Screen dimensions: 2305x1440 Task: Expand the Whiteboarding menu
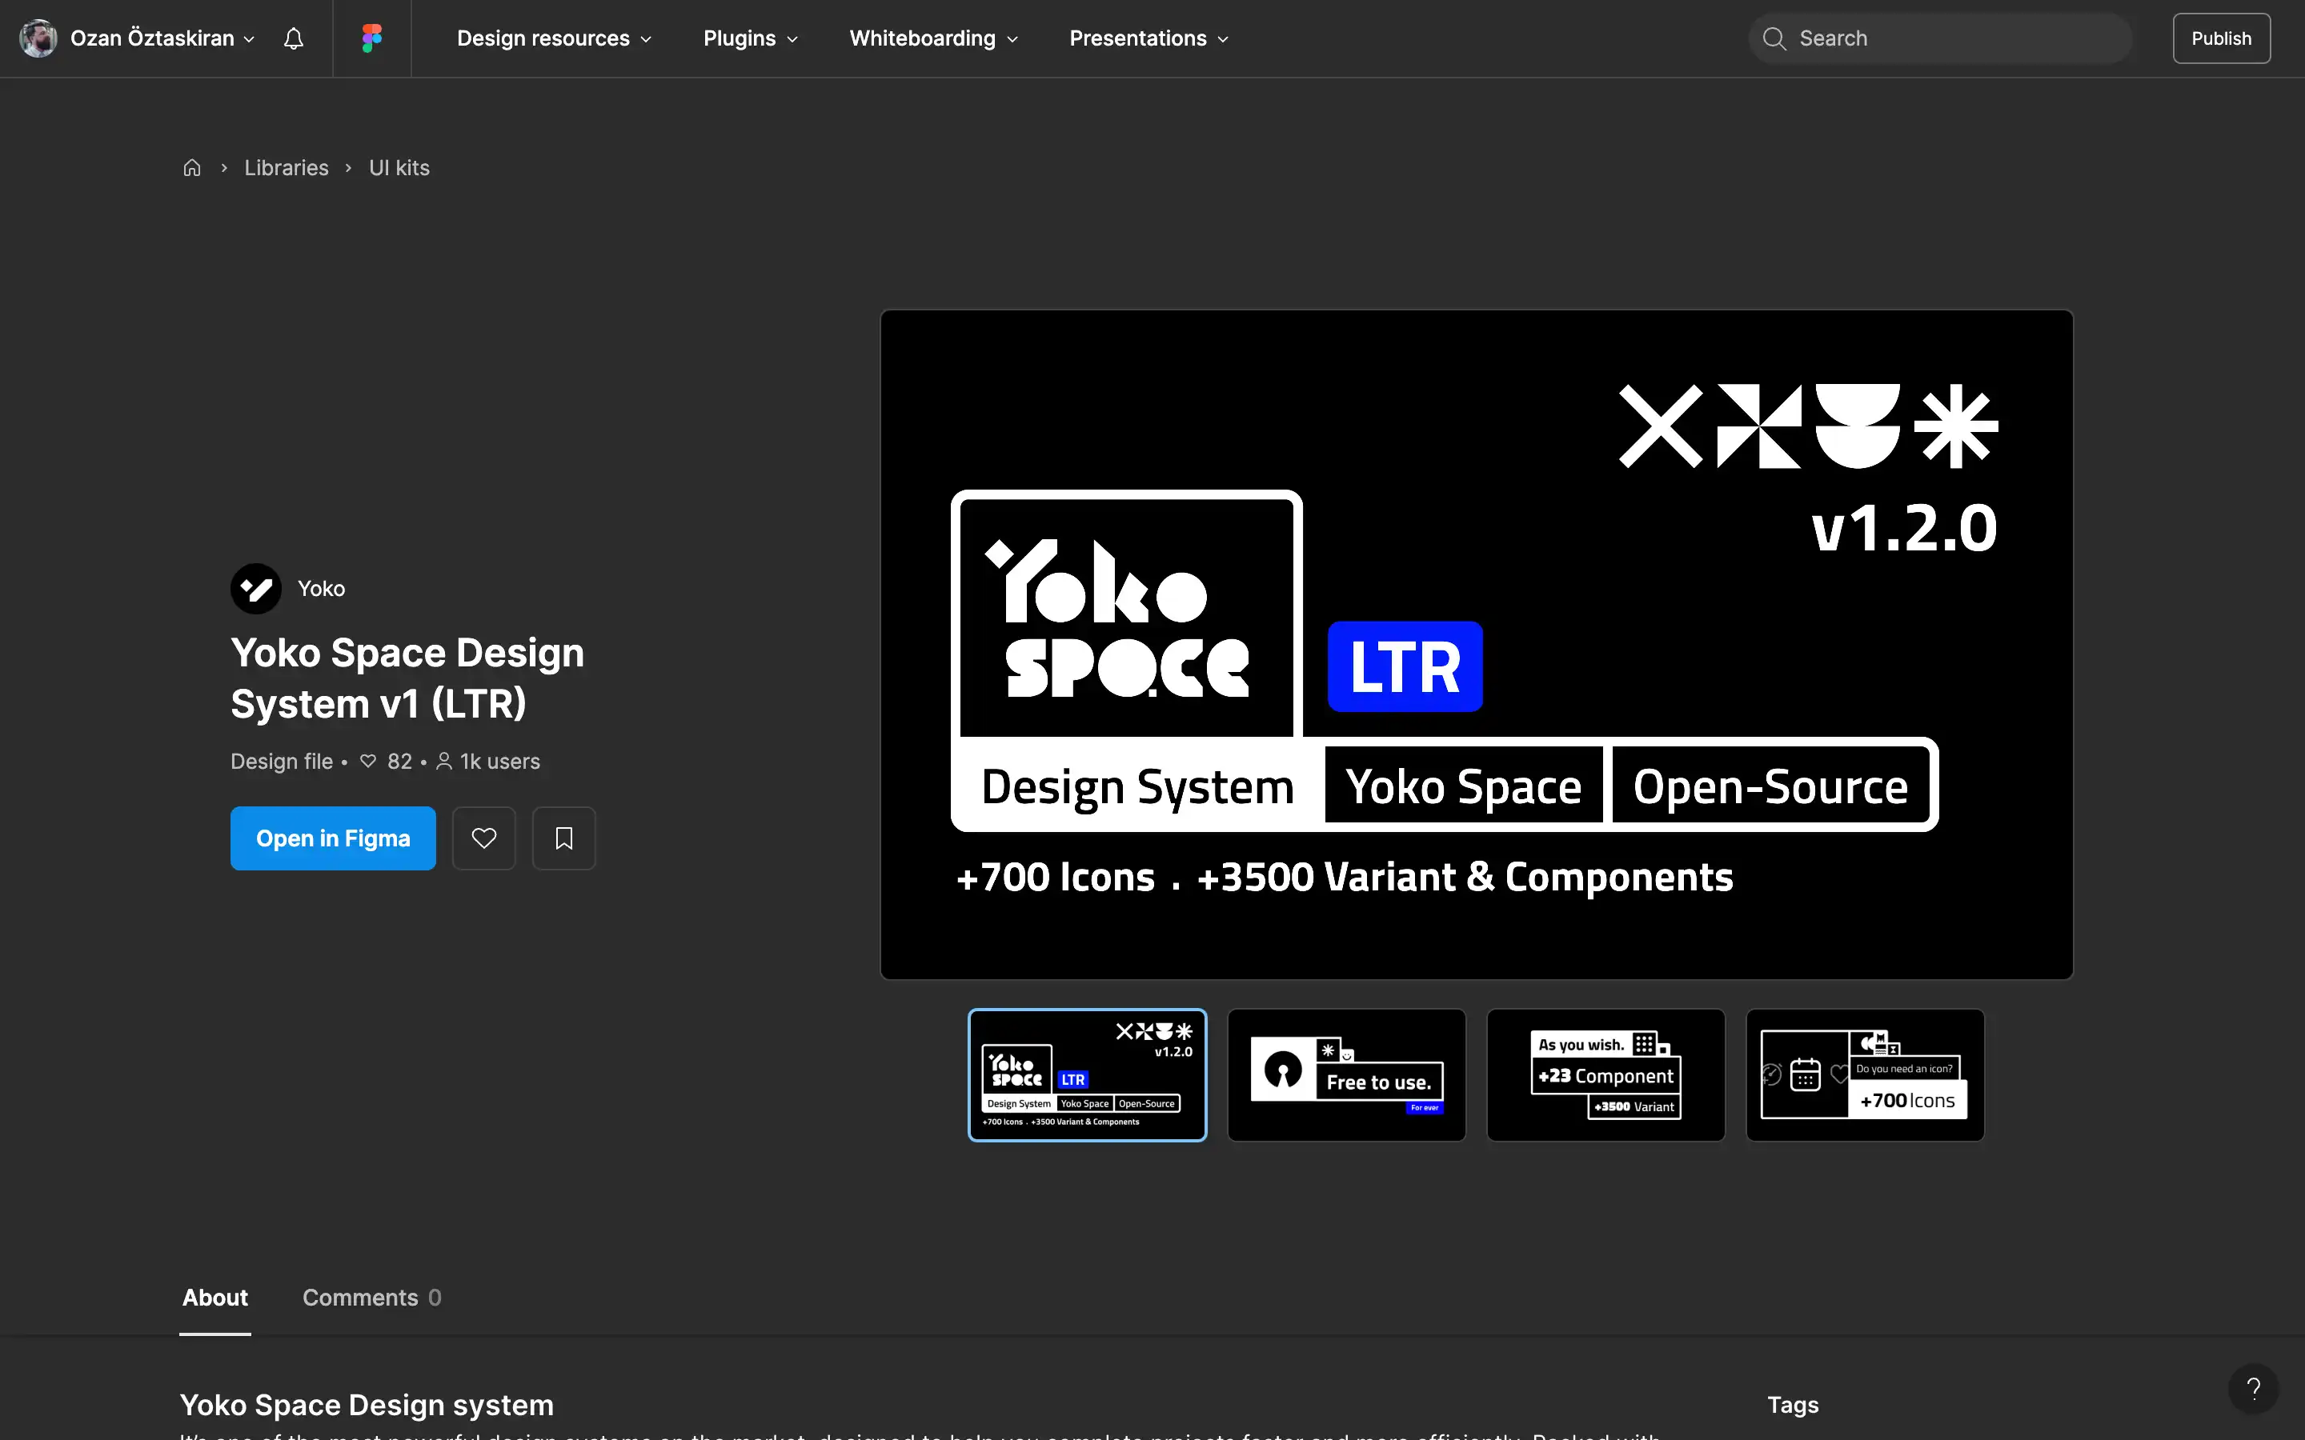tap(933, 38)
